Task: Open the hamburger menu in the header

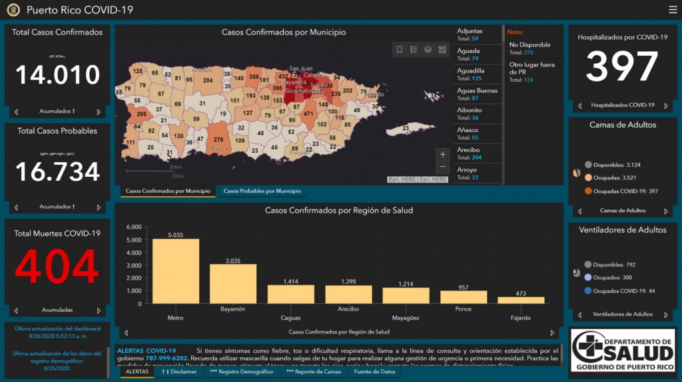Action: 673,10
